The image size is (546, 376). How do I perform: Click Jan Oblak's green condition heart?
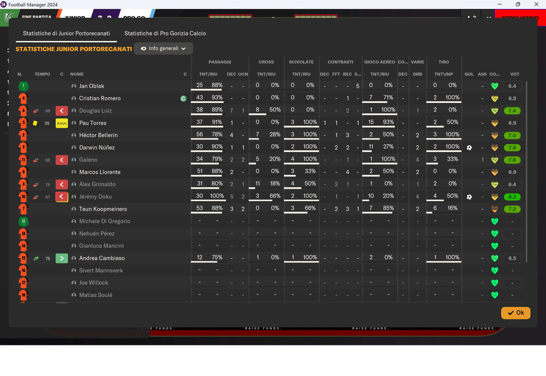tap(494, 86)
